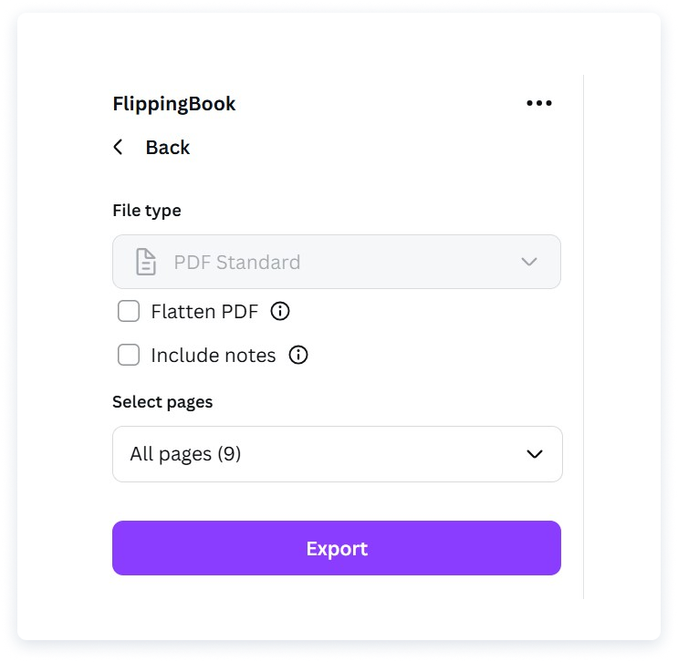
Task: Toggle Flatten PDF via its text label
Action: tap(204, 312)
